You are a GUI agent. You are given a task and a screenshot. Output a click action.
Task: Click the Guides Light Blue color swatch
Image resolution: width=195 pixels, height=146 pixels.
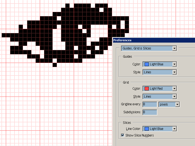point(147,64)
